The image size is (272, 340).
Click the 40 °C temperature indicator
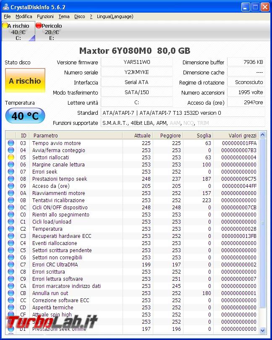25,116
